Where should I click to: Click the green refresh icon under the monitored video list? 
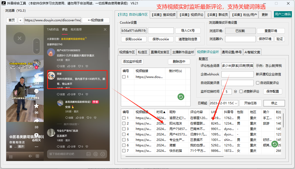[x=181, y=97]
